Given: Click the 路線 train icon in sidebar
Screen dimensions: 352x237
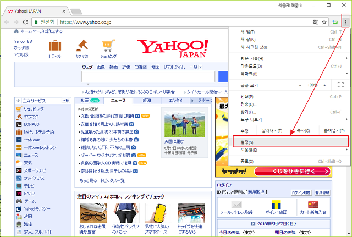Looking at the screenshot, I should [x=19, y=224].
